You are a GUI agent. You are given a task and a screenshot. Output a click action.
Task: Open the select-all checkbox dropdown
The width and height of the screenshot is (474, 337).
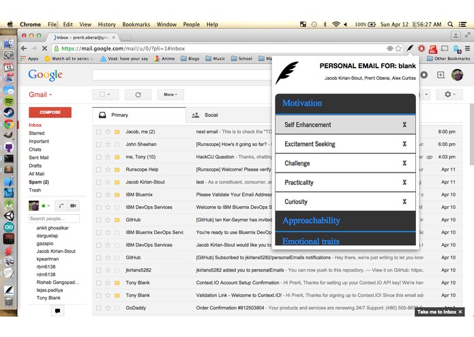click(106, 95)
